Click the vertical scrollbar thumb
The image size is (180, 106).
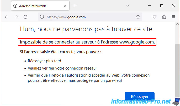tap(177, 70)
